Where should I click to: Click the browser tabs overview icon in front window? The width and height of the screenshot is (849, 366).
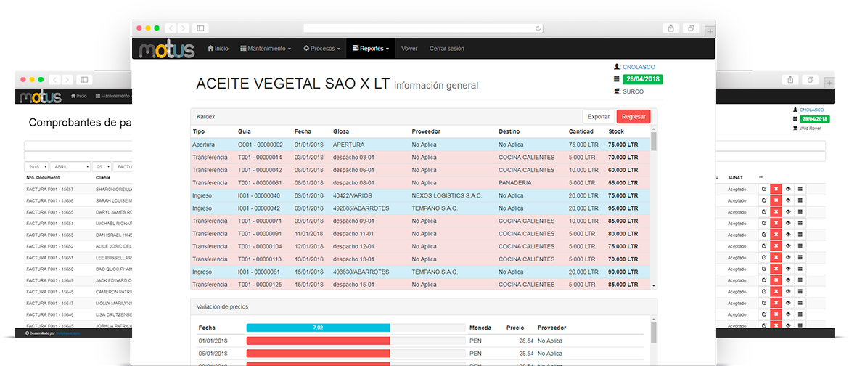691,28
